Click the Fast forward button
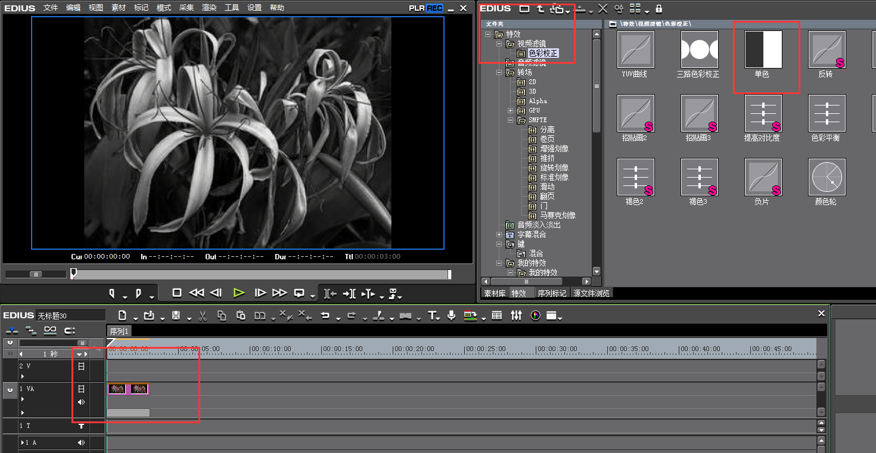Image resolution: width=876 pixels, height=453 pixels. coord(279,293)
